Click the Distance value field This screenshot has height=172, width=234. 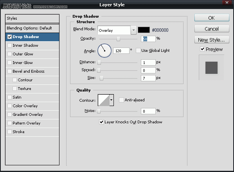(x=148, y=62)
